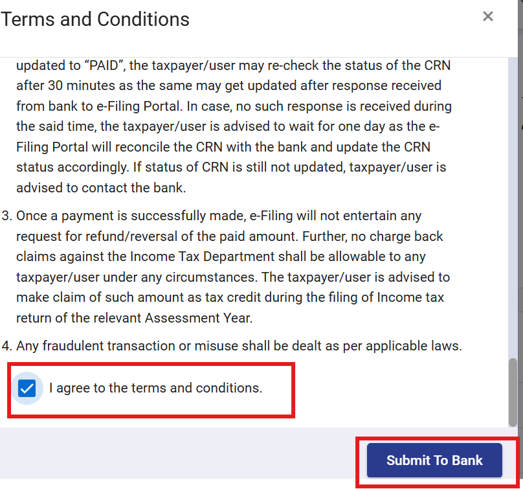
Task: Click the line "advised to contact the bank"
Action: [101, 188]
